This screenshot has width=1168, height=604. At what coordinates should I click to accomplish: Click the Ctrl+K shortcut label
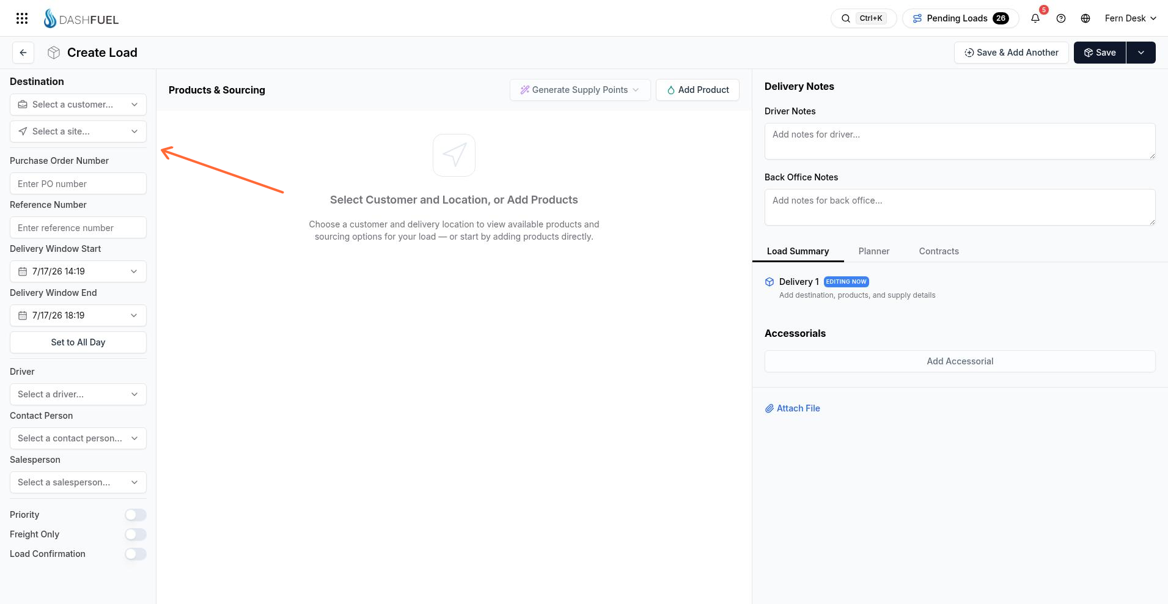871,18
